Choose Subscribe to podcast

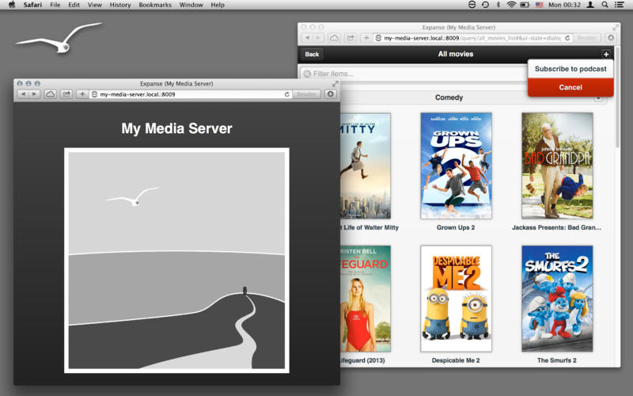coord(570,69)
